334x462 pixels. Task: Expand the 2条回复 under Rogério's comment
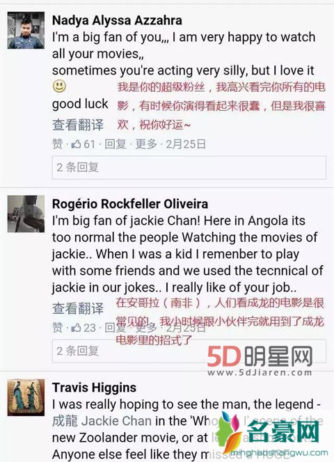(x=189, y=351)
